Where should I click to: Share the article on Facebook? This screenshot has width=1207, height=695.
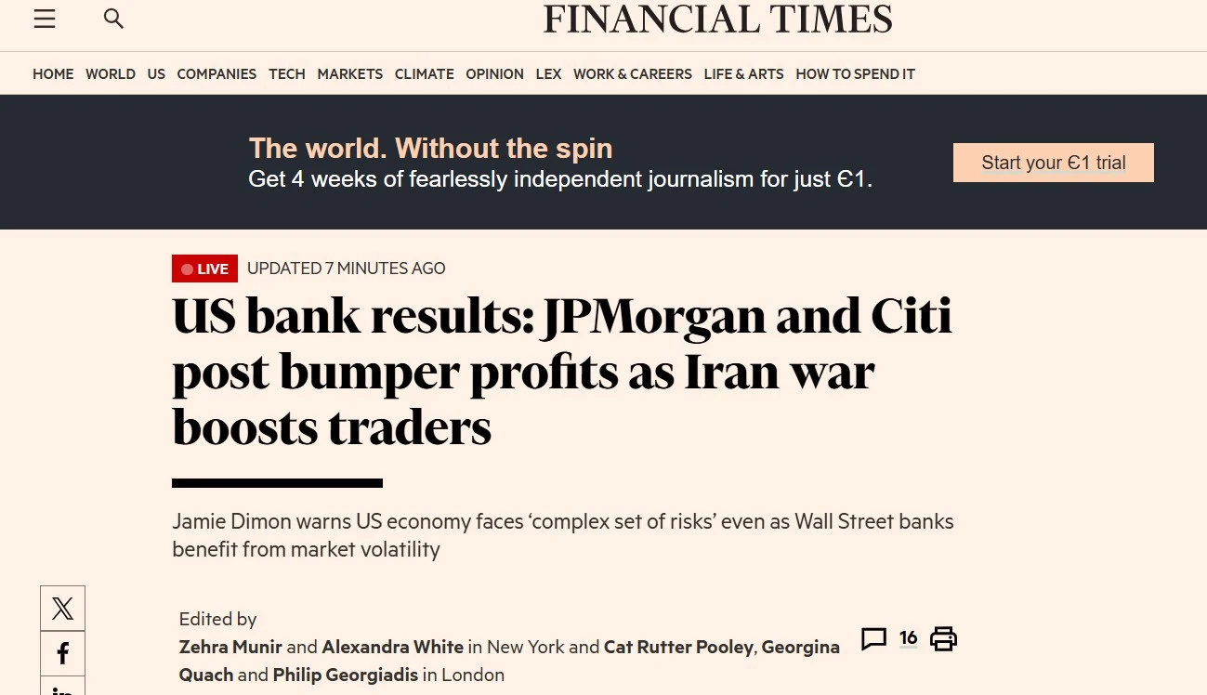pos(63,653)
